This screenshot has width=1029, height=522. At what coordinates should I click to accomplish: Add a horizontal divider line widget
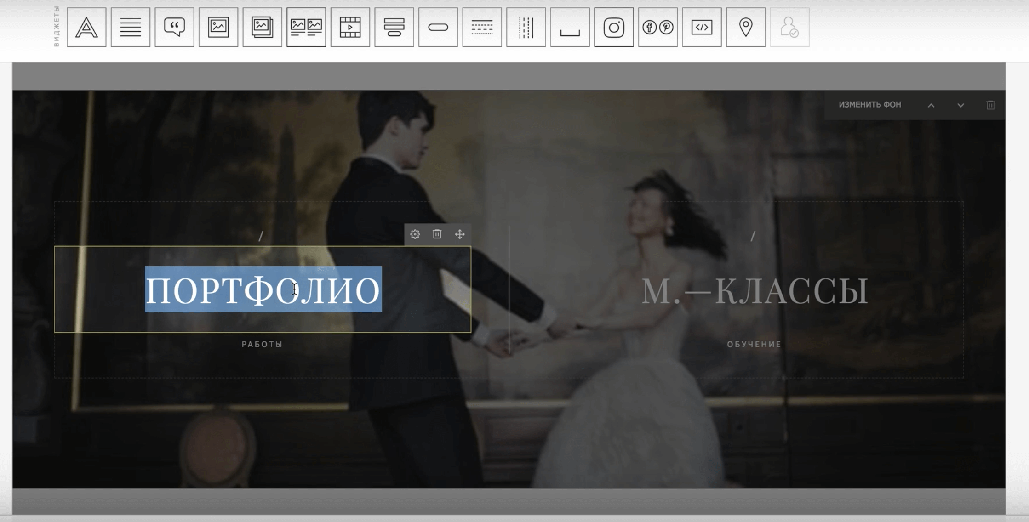[x=482, y=27]
